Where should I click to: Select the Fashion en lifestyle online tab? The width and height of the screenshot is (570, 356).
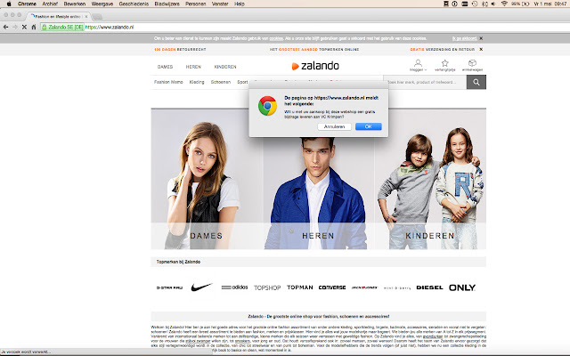coord(57,16)
